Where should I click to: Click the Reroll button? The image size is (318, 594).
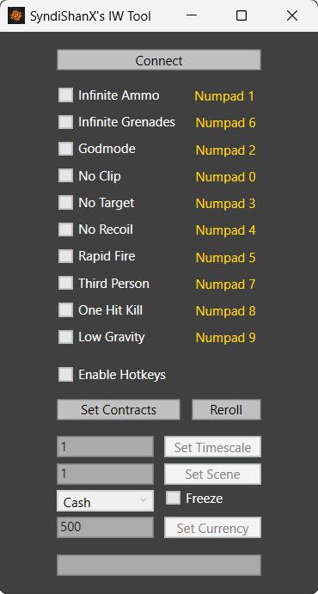[226, 409]
